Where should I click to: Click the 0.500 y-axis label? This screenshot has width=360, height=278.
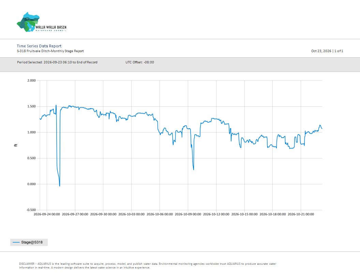click(31, 158)
